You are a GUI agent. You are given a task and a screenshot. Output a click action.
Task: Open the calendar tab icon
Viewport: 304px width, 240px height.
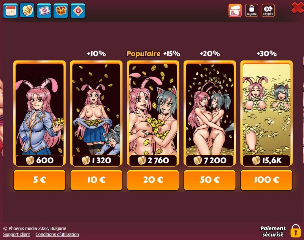coord(10,11)
